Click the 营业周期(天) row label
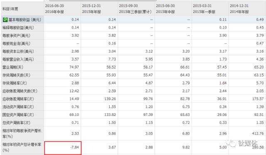 pos(13,67)
